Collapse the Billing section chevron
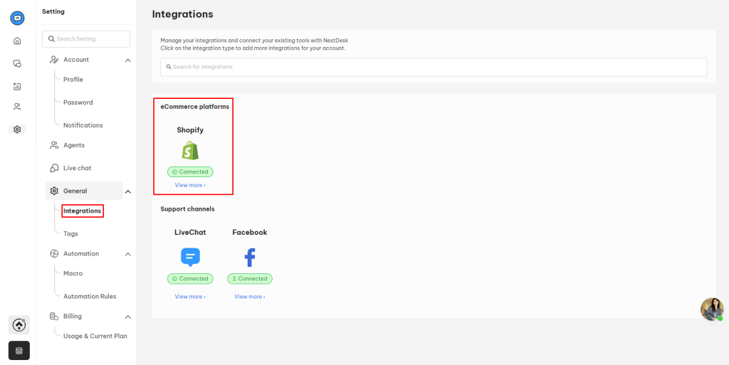 pyautogui.click(x=128, y=317)
